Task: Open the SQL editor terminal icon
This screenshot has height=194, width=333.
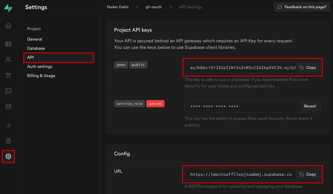Action: click(8, 91)
